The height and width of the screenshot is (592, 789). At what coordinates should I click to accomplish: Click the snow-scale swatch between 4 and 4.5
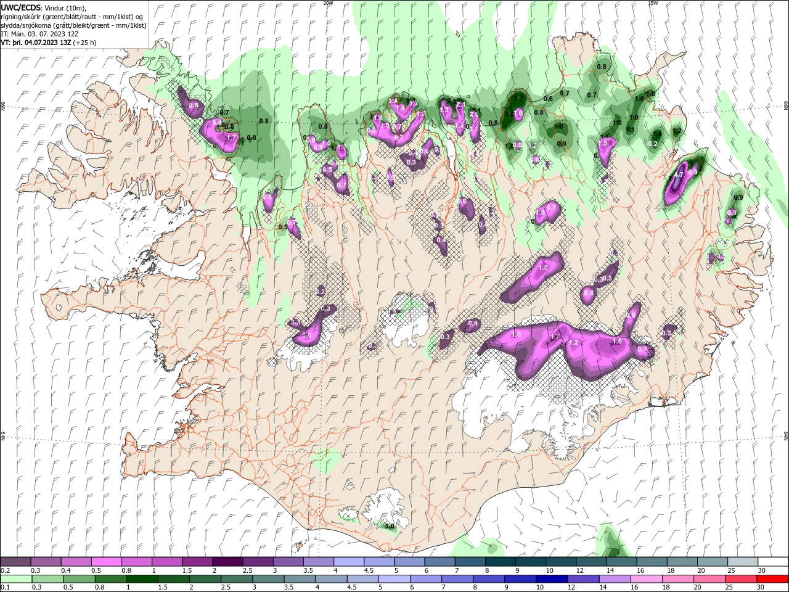tap(348, 562)
